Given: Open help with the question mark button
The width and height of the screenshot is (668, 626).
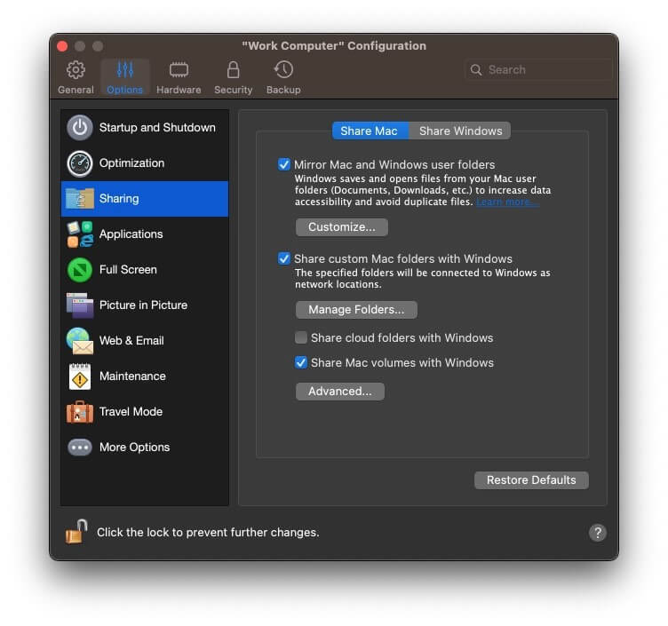Looking at the screenshot, I should 598,533.
